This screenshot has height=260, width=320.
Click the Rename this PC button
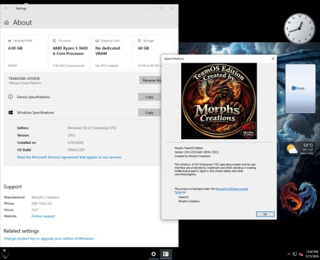(x=150, y=80)
